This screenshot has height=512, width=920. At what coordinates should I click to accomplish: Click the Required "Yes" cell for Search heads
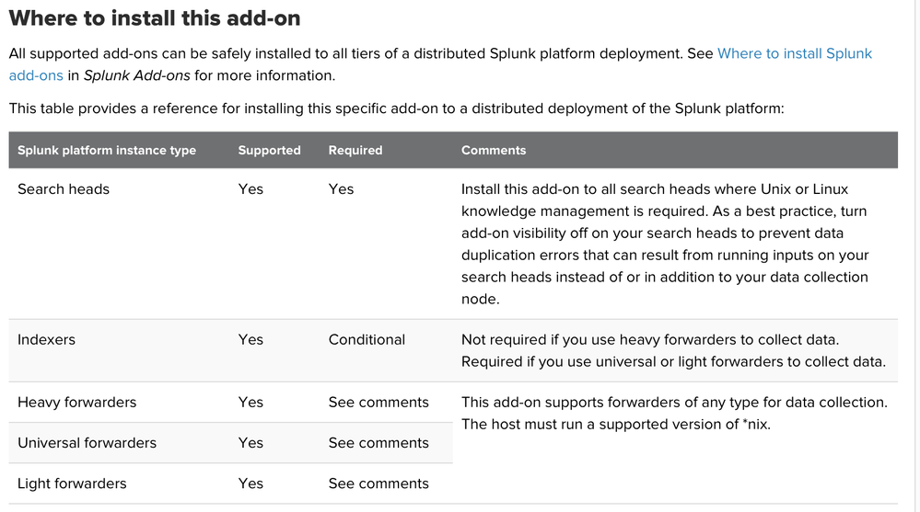tap(341, 188)
